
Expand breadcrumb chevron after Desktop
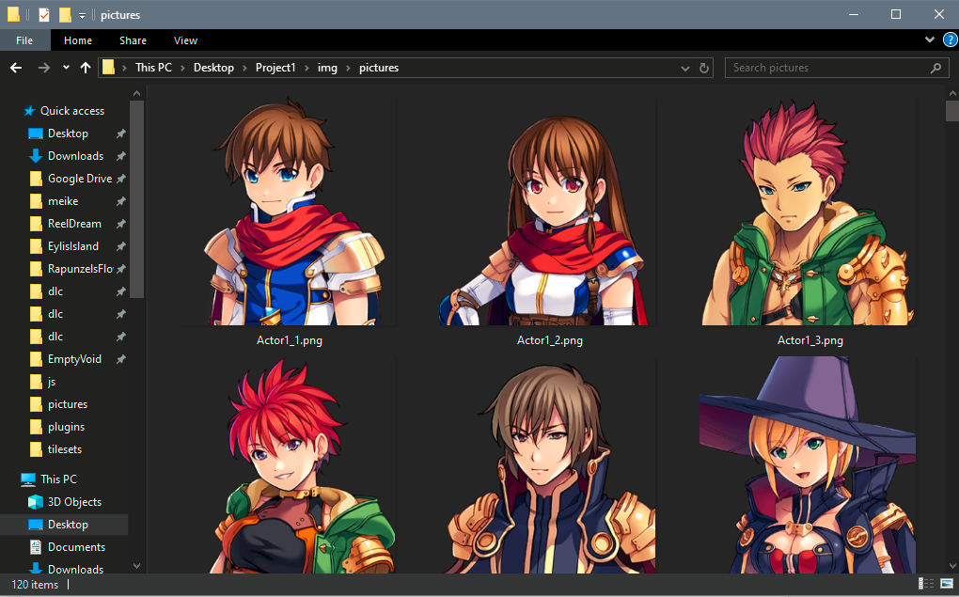pyautogui.click(x=244, y=68)
